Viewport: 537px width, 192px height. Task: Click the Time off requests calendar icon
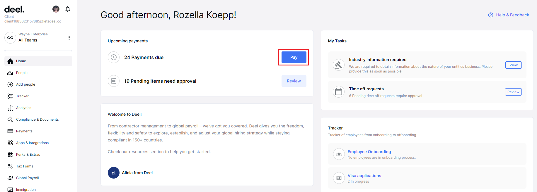pos(339,92)
